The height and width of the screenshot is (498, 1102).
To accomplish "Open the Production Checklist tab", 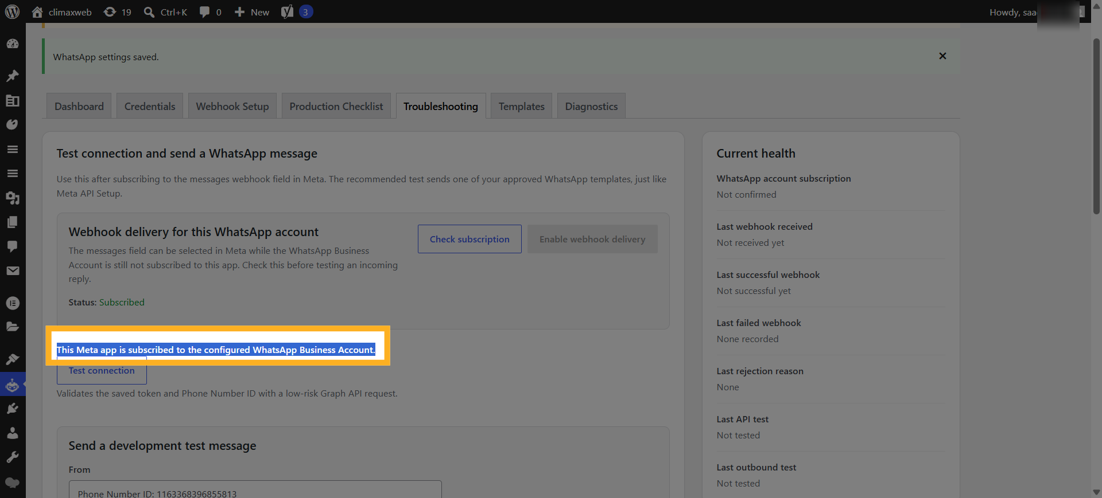I will point(336,106).
